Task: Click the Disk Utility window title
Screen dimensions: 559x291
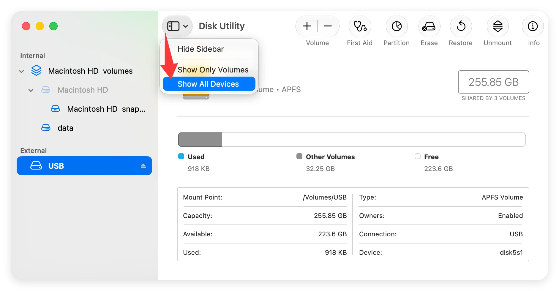Action: 222,26
